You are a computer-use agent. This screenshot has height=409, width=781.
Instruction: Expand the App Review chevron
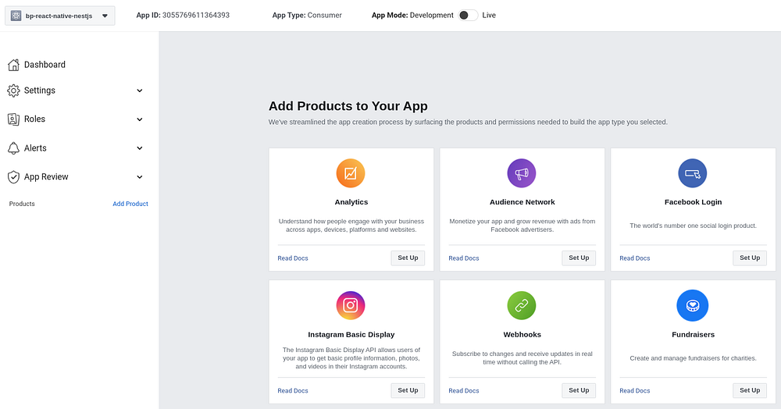[x=140, y=177]
